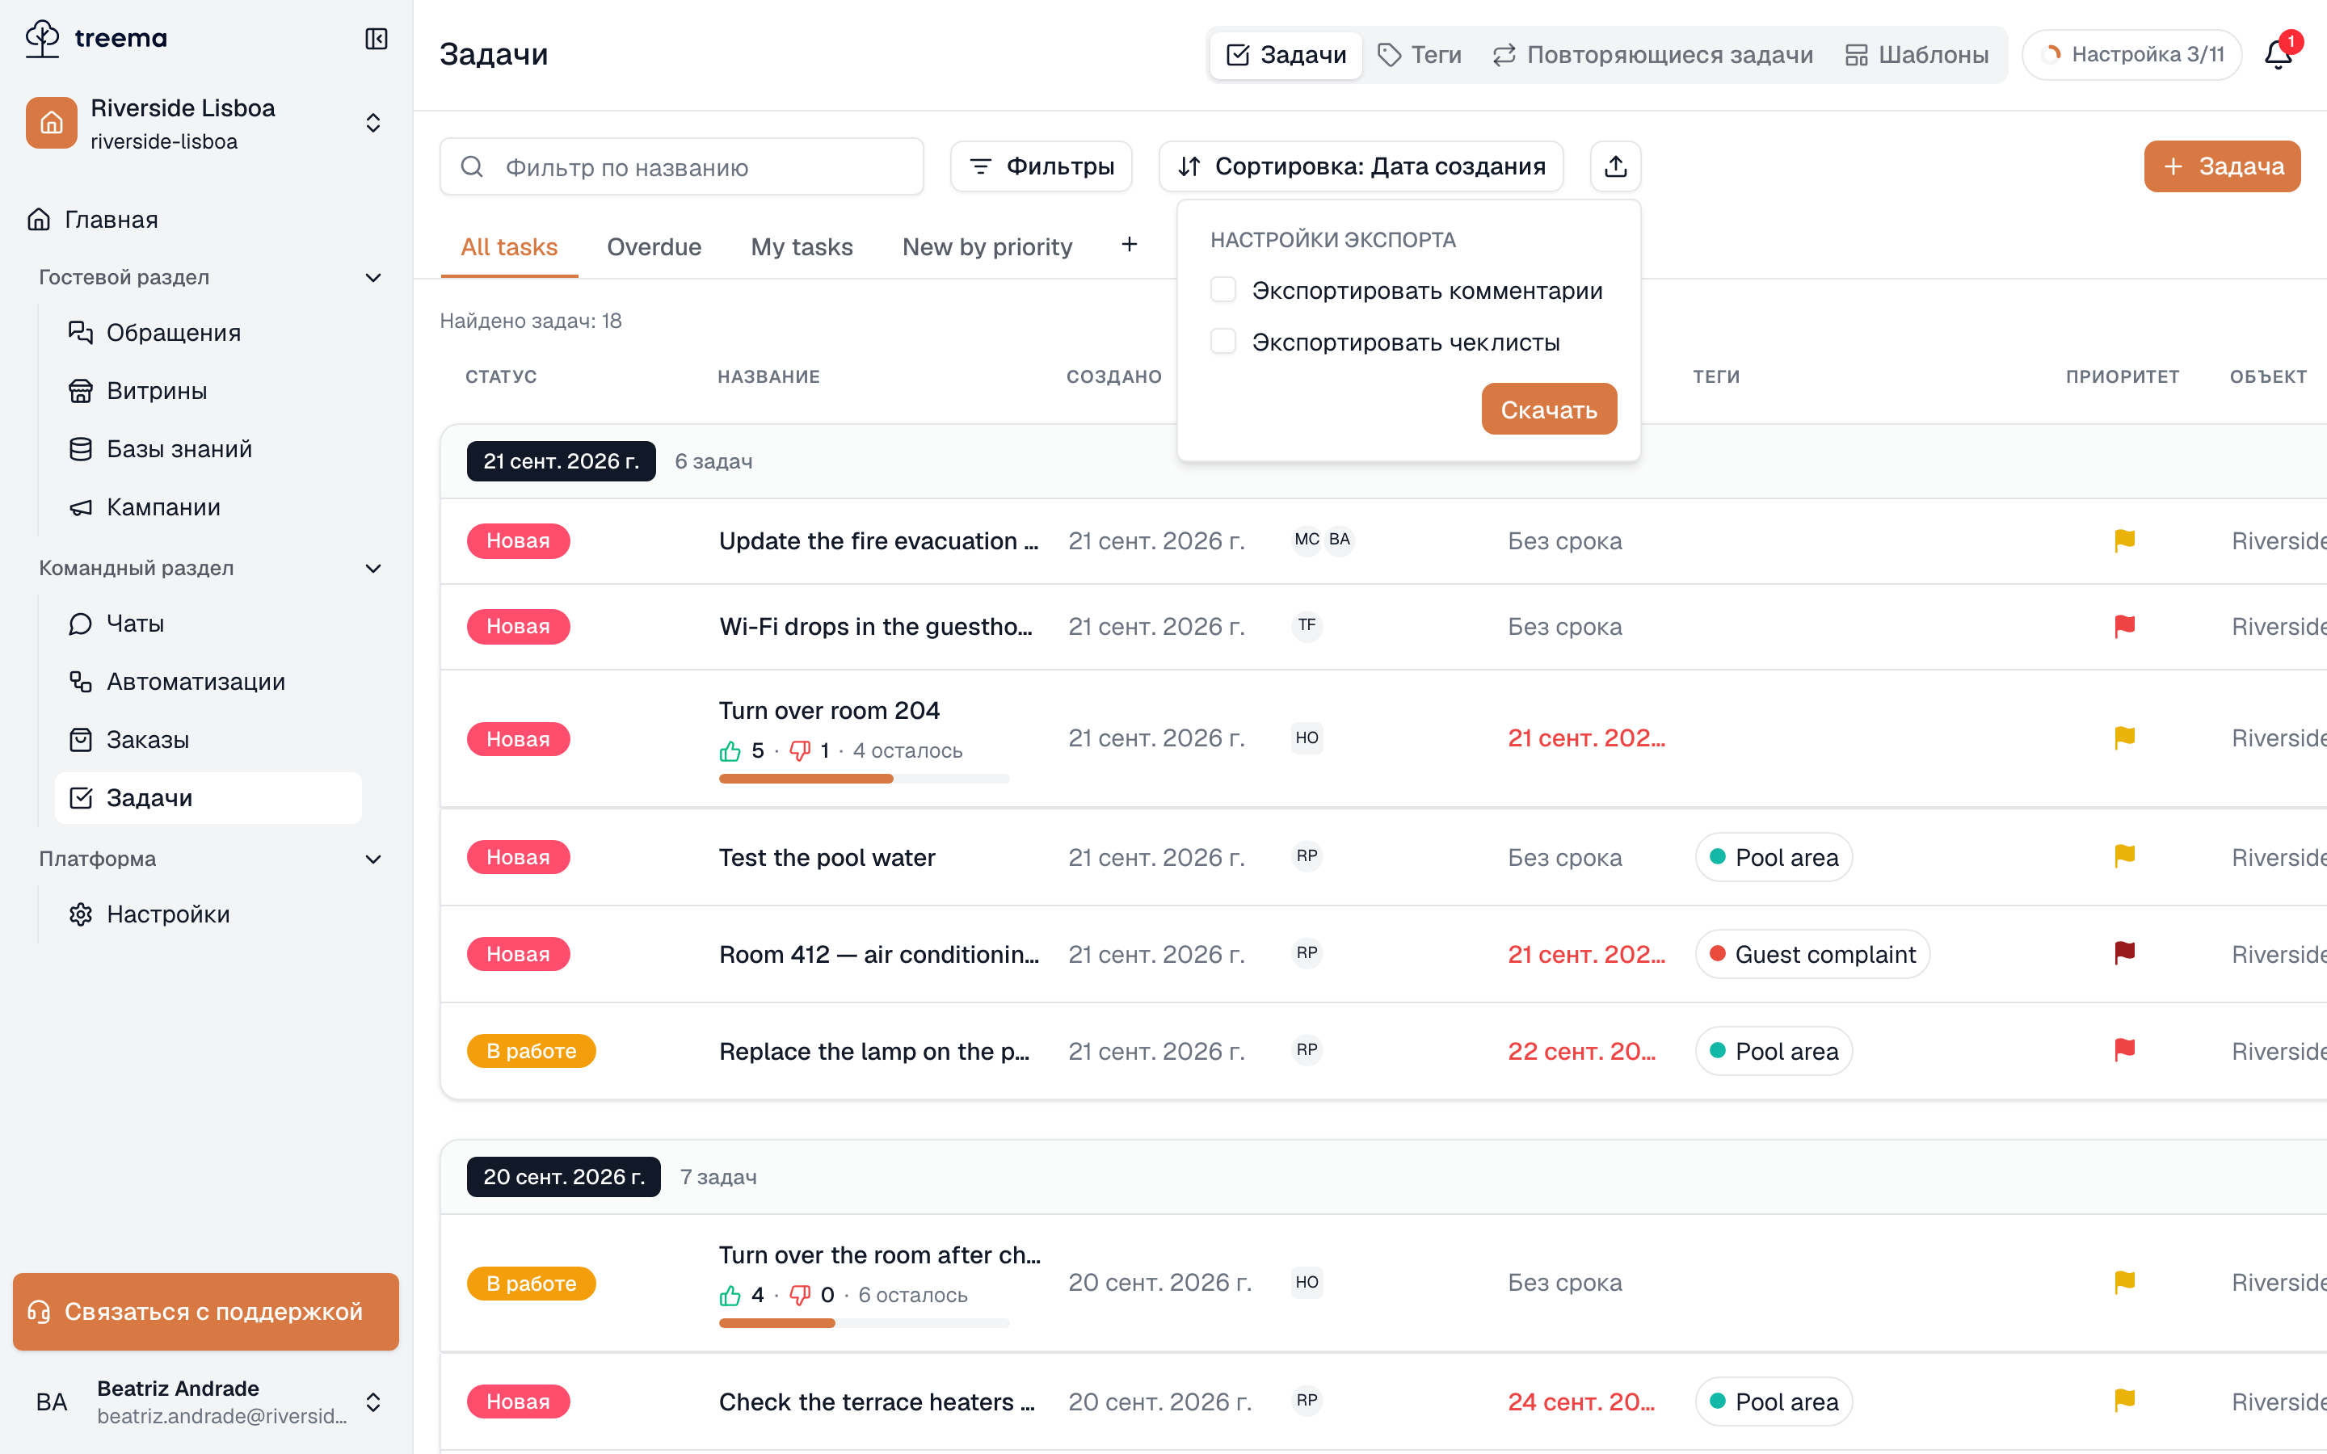Click Guest complaint tag chip

(x=1812, y=954)
